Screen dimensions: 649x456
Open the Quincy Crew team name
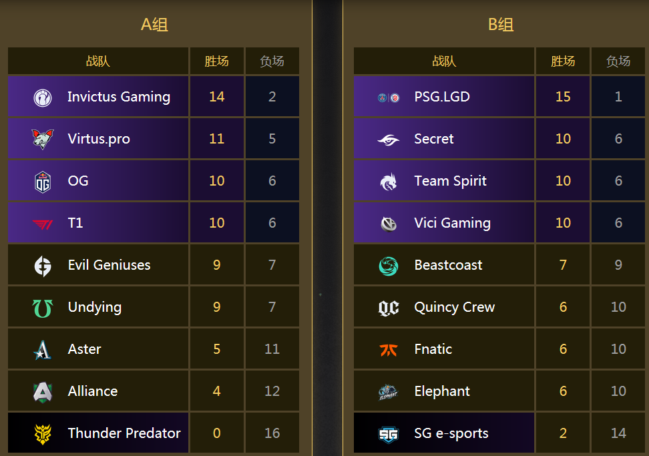[455, 307]
